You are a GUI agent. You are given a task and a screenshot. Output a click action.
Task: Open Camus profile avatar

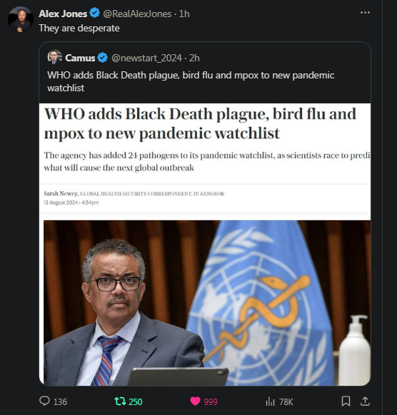(54, 57)
